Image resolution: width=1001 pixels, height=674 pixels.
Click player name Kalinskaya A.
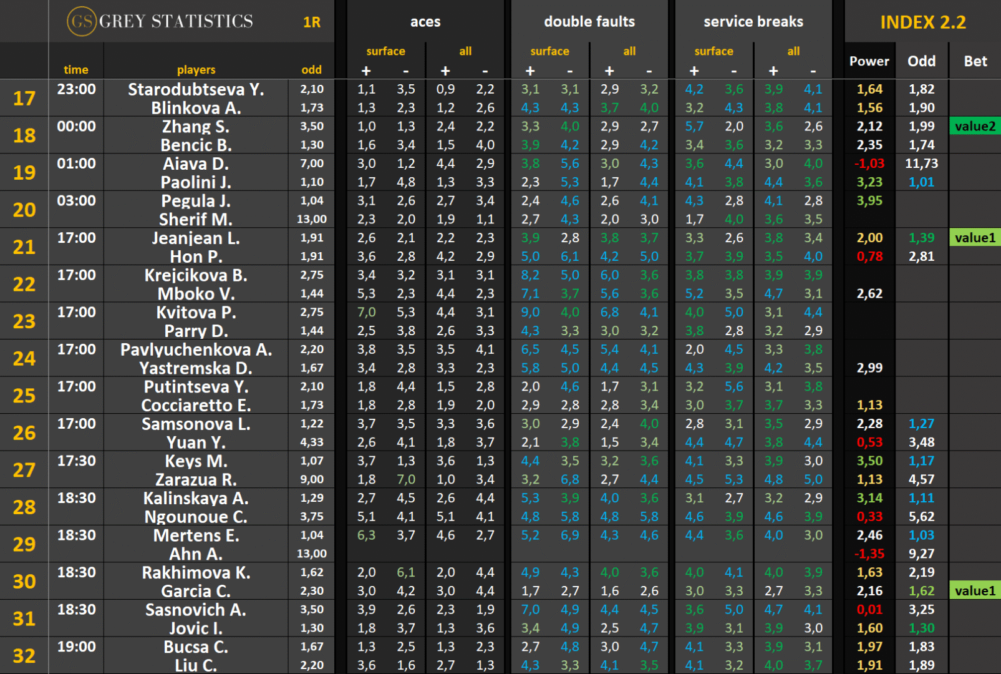196,499
